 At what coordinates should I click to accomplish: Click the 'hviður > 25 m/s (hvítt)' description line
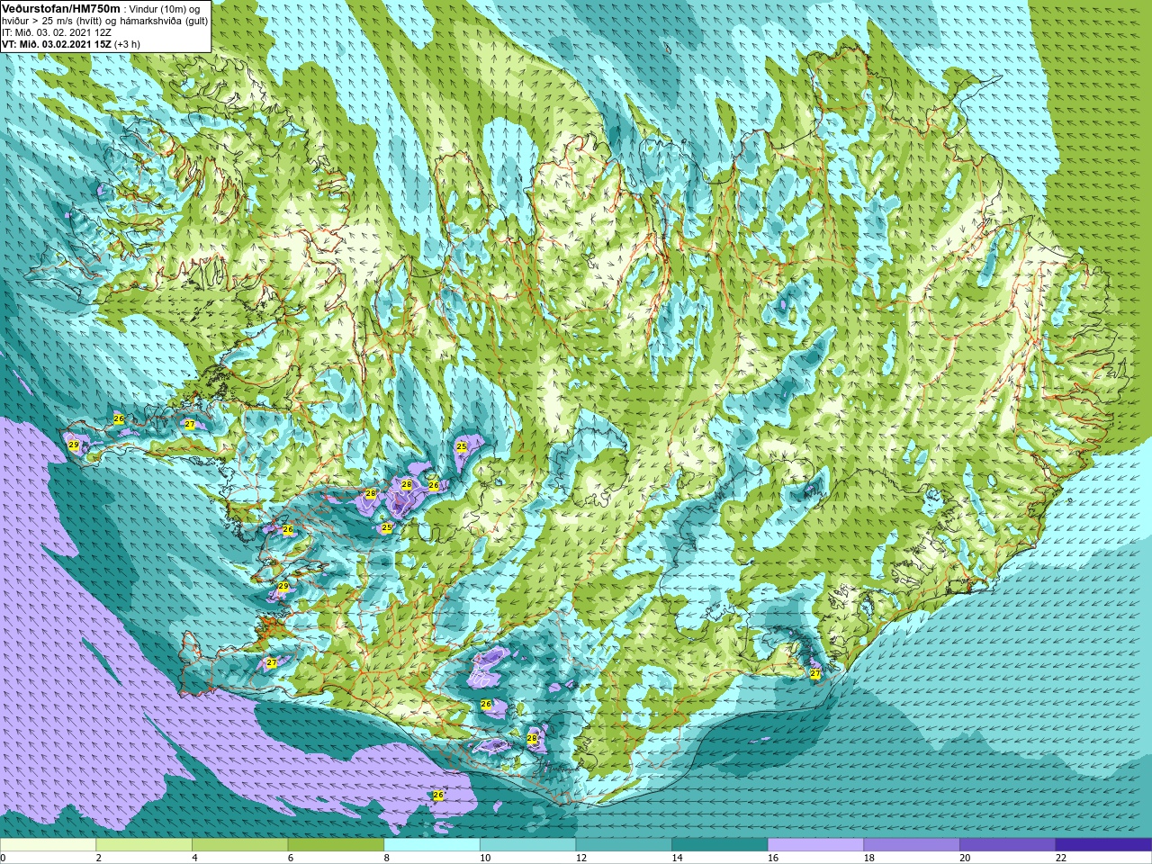click(x=104, y=21)
